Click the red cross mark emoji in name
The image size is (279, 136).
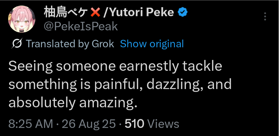pos(95,12)
